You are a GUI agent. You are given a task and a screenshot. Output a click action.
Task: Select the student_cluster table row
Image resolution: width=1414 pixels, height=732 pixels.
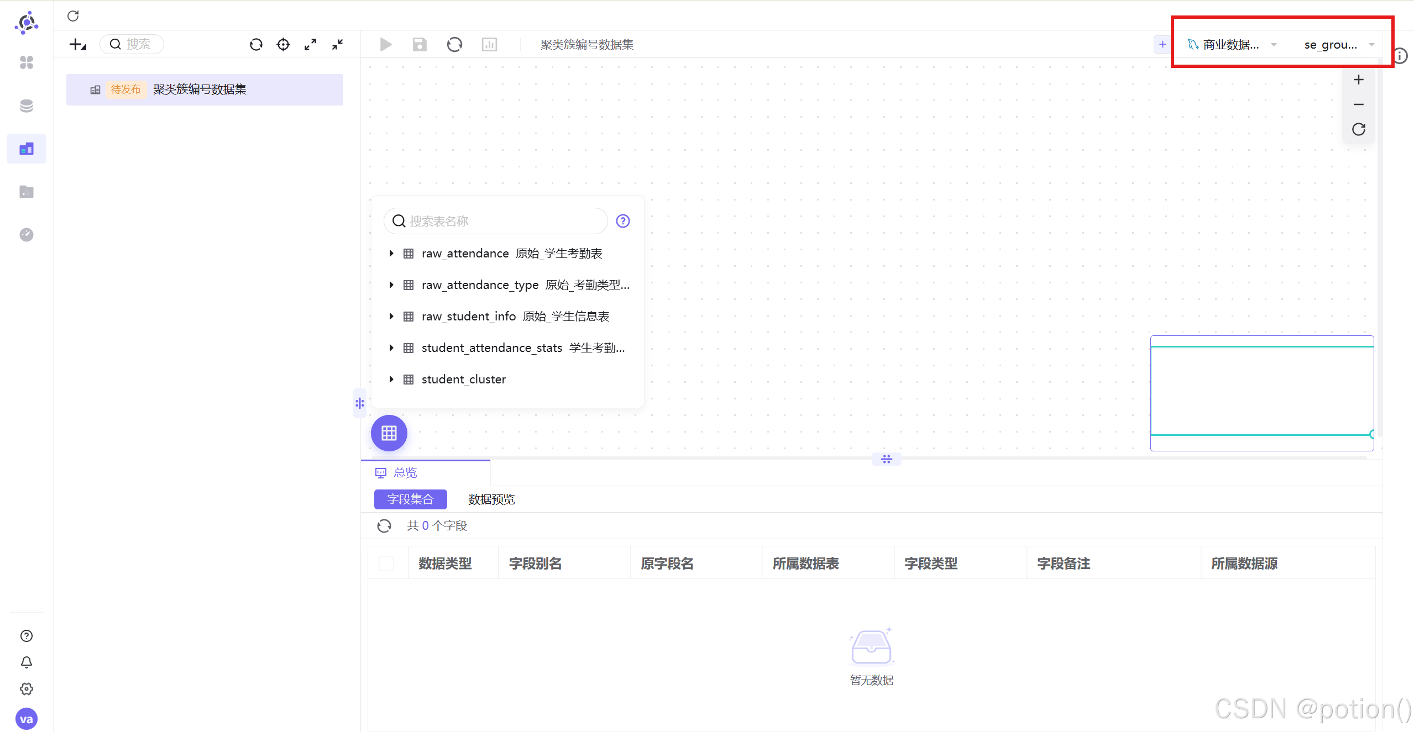pyautogui.click(x=508, y=379)
